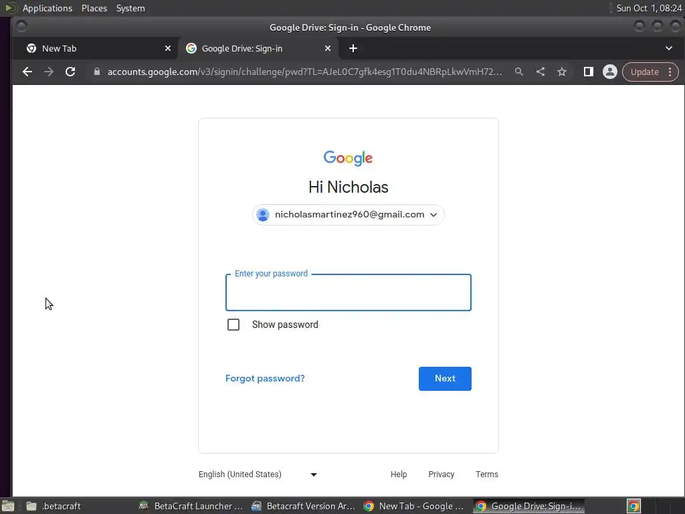Viewport: 685px width, 514px height.
Task: Open the Privacy link
Action: [442, 475]
